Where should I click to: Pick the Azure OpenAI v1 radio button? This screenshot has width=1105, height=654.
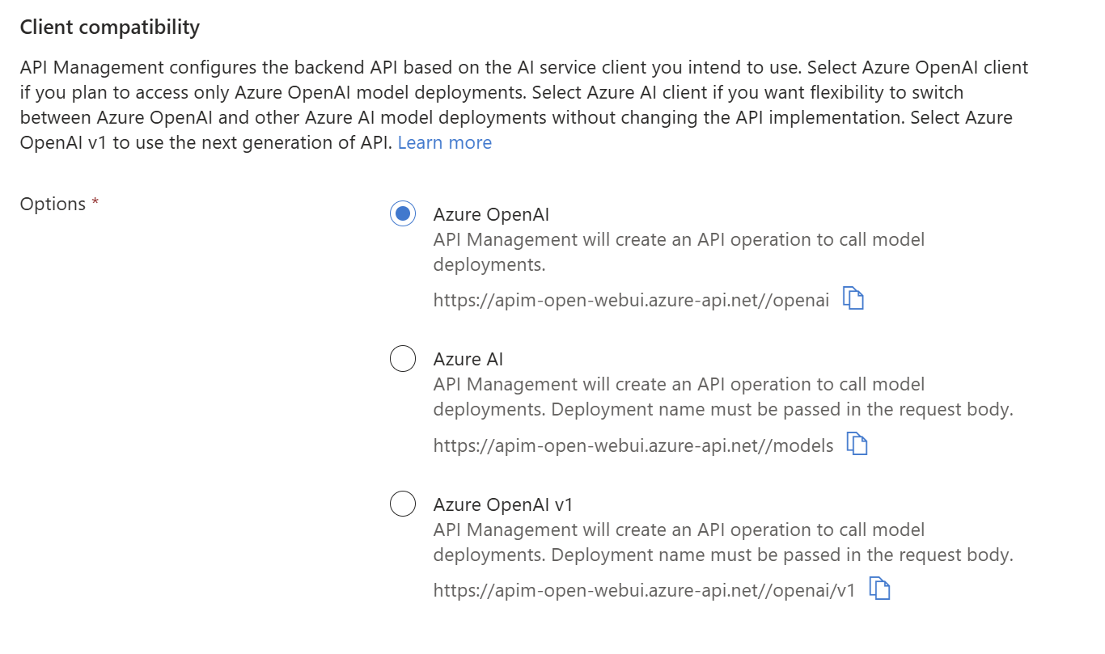[403, 504]
